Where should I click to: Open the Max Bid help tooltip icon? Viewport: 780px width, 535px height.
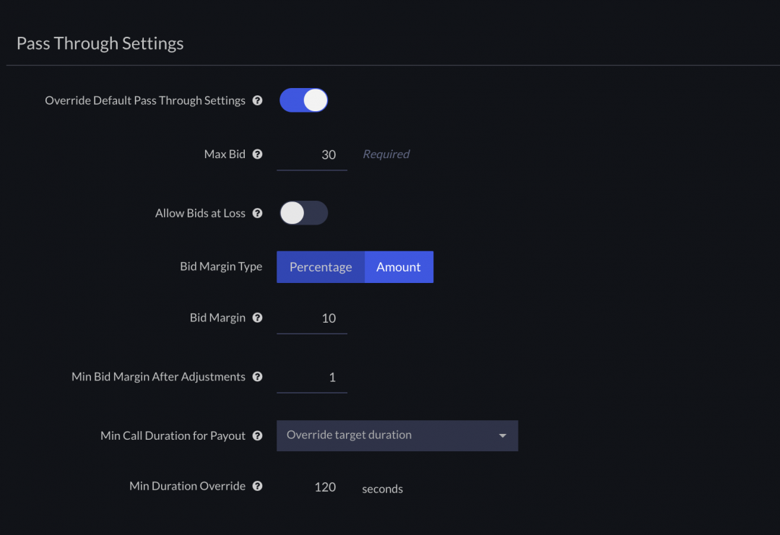tap(258, 154)
